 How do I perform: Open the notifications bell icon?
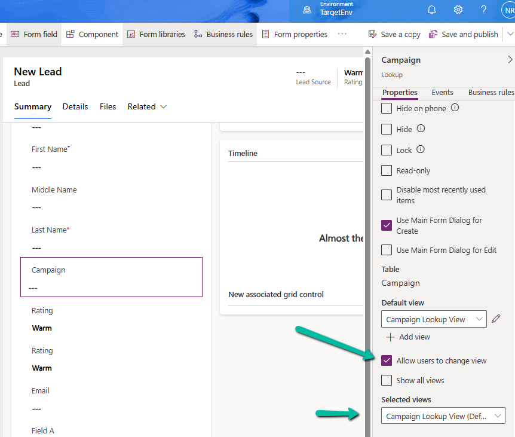[x=431, y=10]
